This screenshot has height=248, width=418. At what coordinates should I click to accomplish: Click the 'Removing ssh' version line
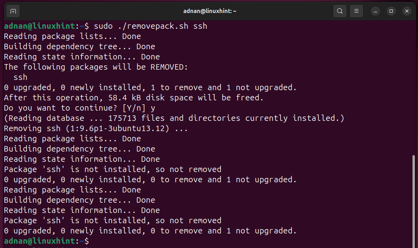click(x=96, y=128)
